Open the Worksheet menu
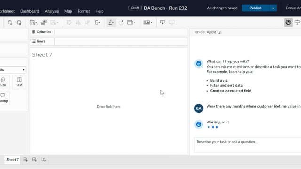 (7, 11)
